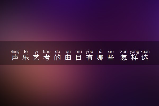Image resolution: width=159 pixels, height=106 pixels.
Task: Click the pinyin label kǎo
Action: pos(47,51)
